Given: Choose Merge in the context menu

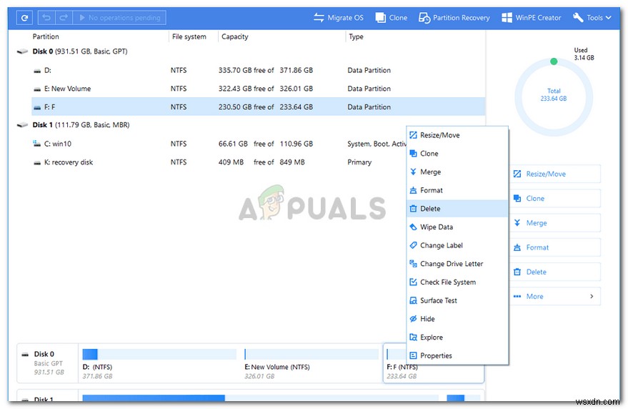Looking at the screenshot, I should coord(457,172).
